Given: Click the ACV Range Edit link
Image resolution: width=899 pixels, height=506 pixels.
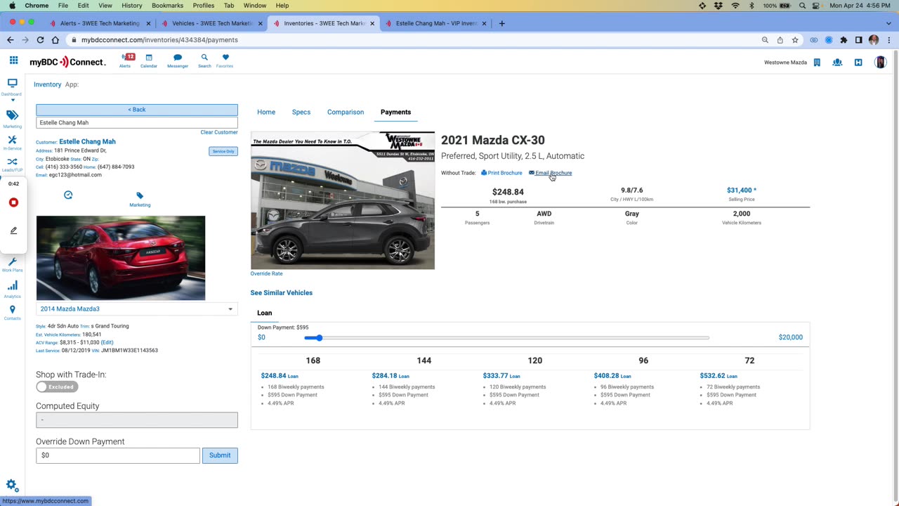Looking at the screenshot, I should pyautogui.click(x=107, y=342).
